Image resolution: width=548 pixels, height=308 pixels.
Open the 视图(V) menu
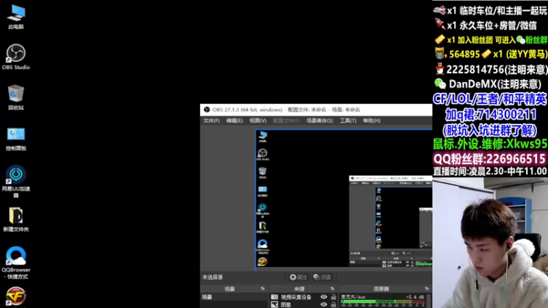tap(258, 120)
